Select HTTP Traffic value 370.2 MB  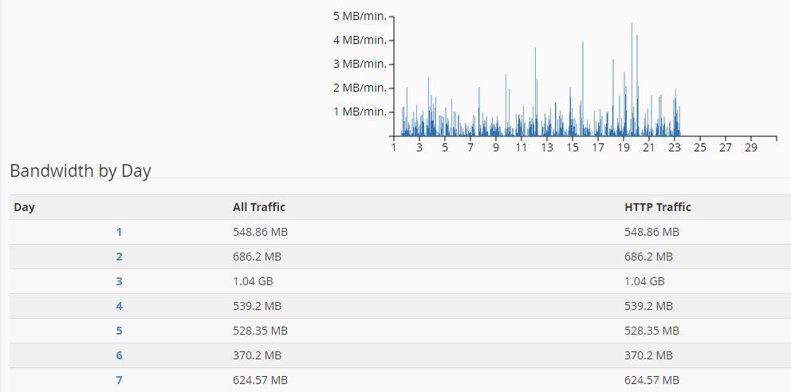tap(648, 355)
